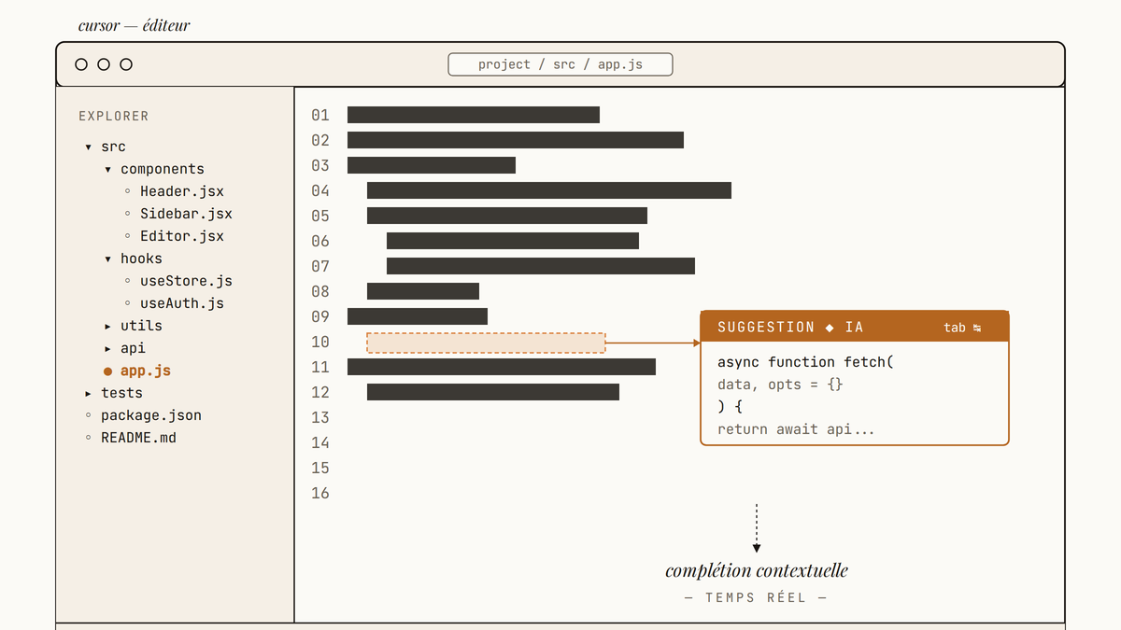
Task: Expand the utils folder arrow
Action: tap(108, 327)
